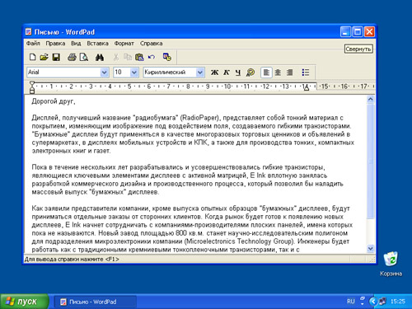Image resolution: width=412 pixels, height=309 pixels.
Task: Expand the Arial font dropdown
Action: pos(104,73)
